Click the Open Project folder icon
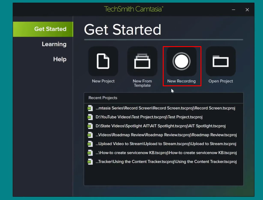 coord(220,61)
